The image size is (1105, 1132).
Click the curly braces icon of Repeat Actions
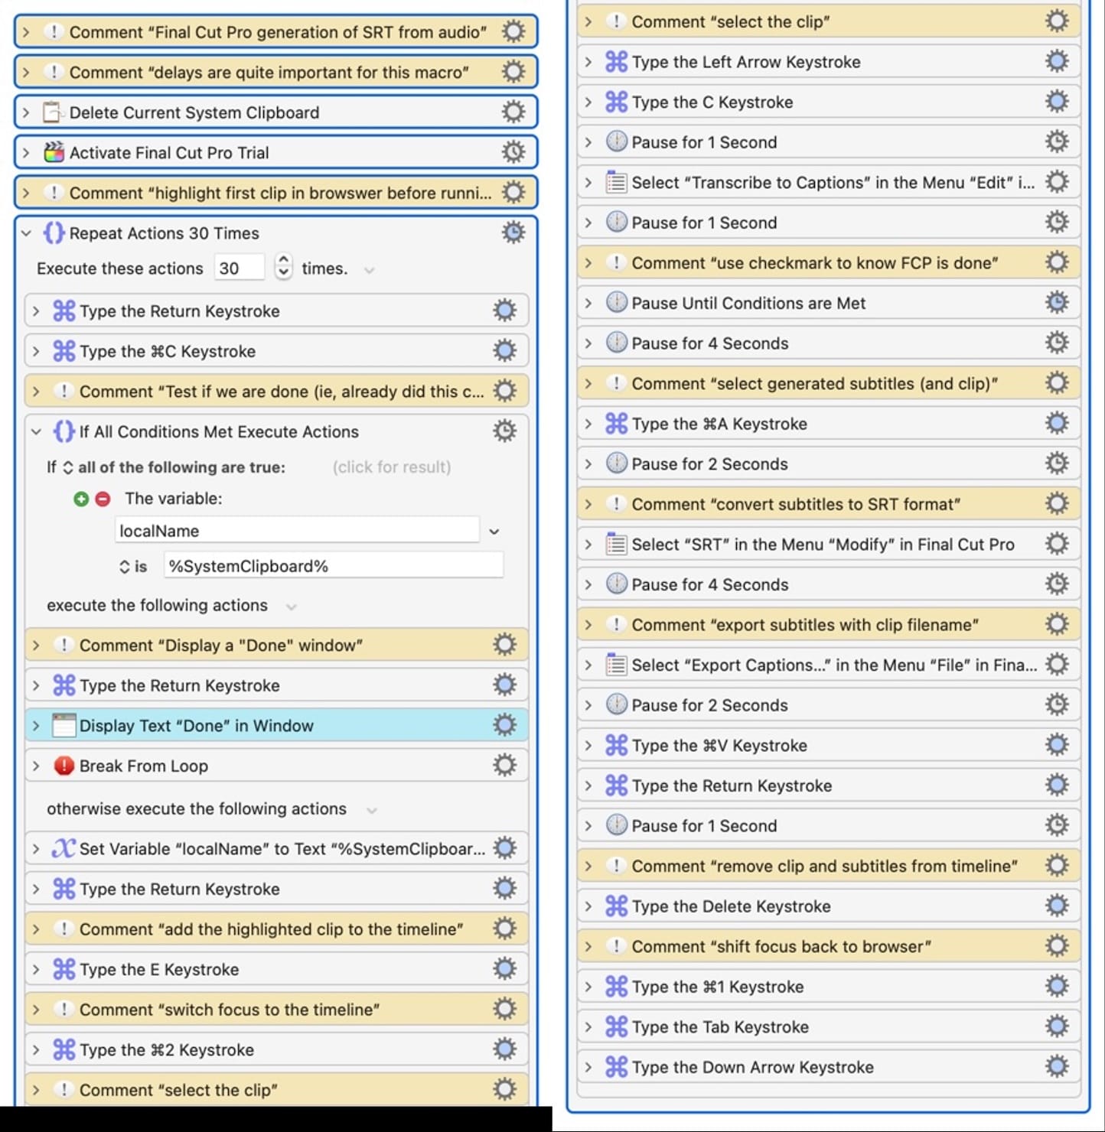click(54, 233)
